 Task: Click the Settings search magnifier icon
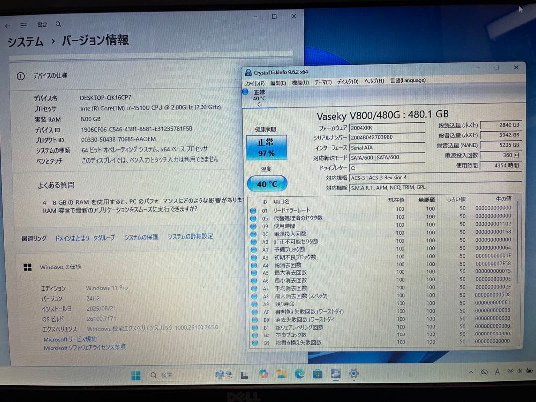click(58, 24)
